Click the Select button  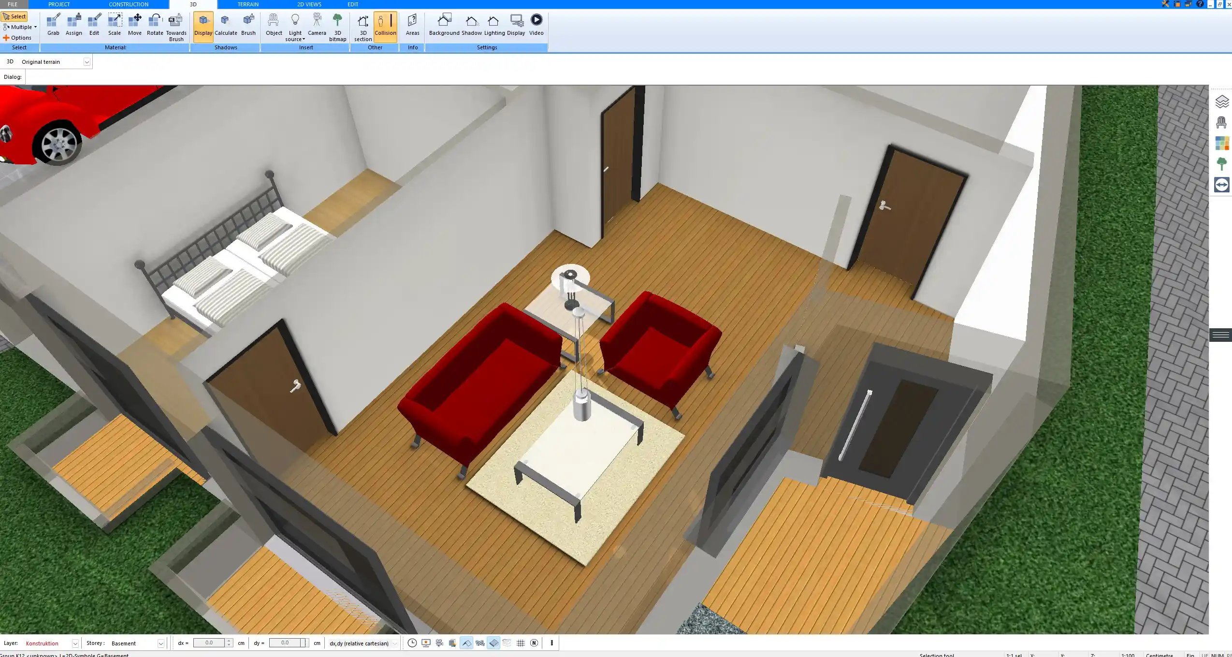click(15, 16)
